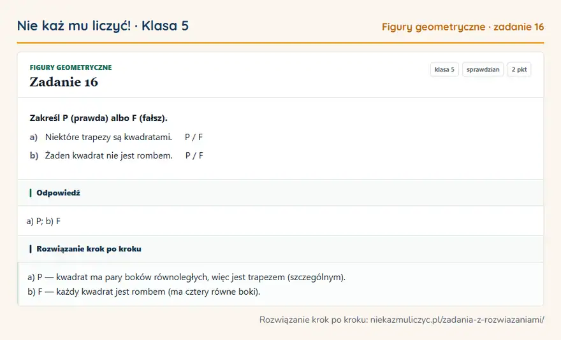The image size is (561, 340).
Task: Click solution line 'a) P — kwadrat ma pary boków równoległych'
Action: click(186, 277)
